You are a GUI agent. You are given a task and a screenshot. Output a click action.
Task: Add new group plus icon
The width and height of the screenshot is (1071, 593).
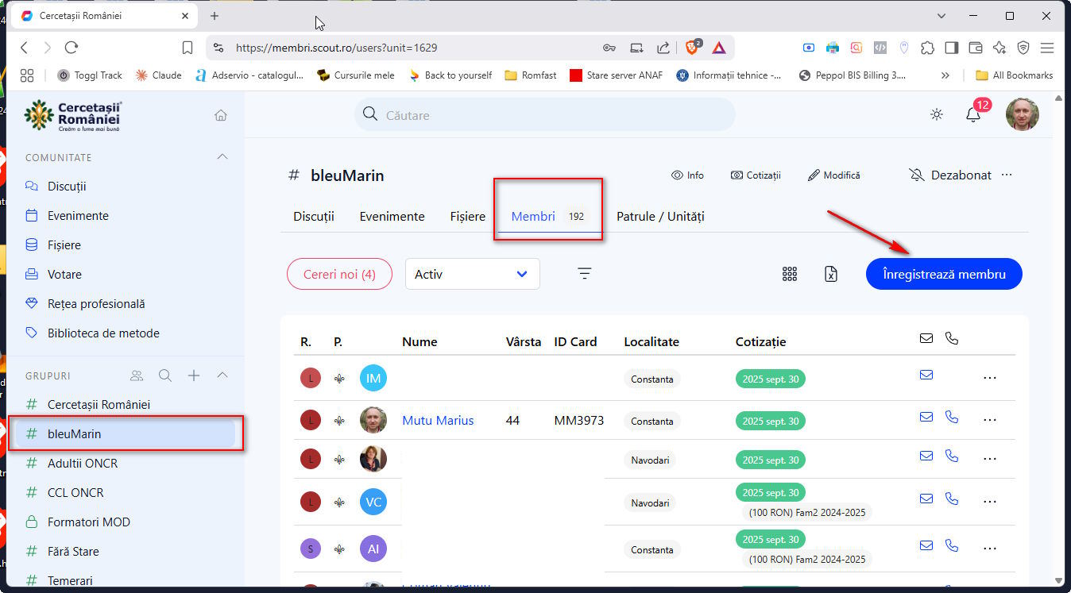pos(194,375)
